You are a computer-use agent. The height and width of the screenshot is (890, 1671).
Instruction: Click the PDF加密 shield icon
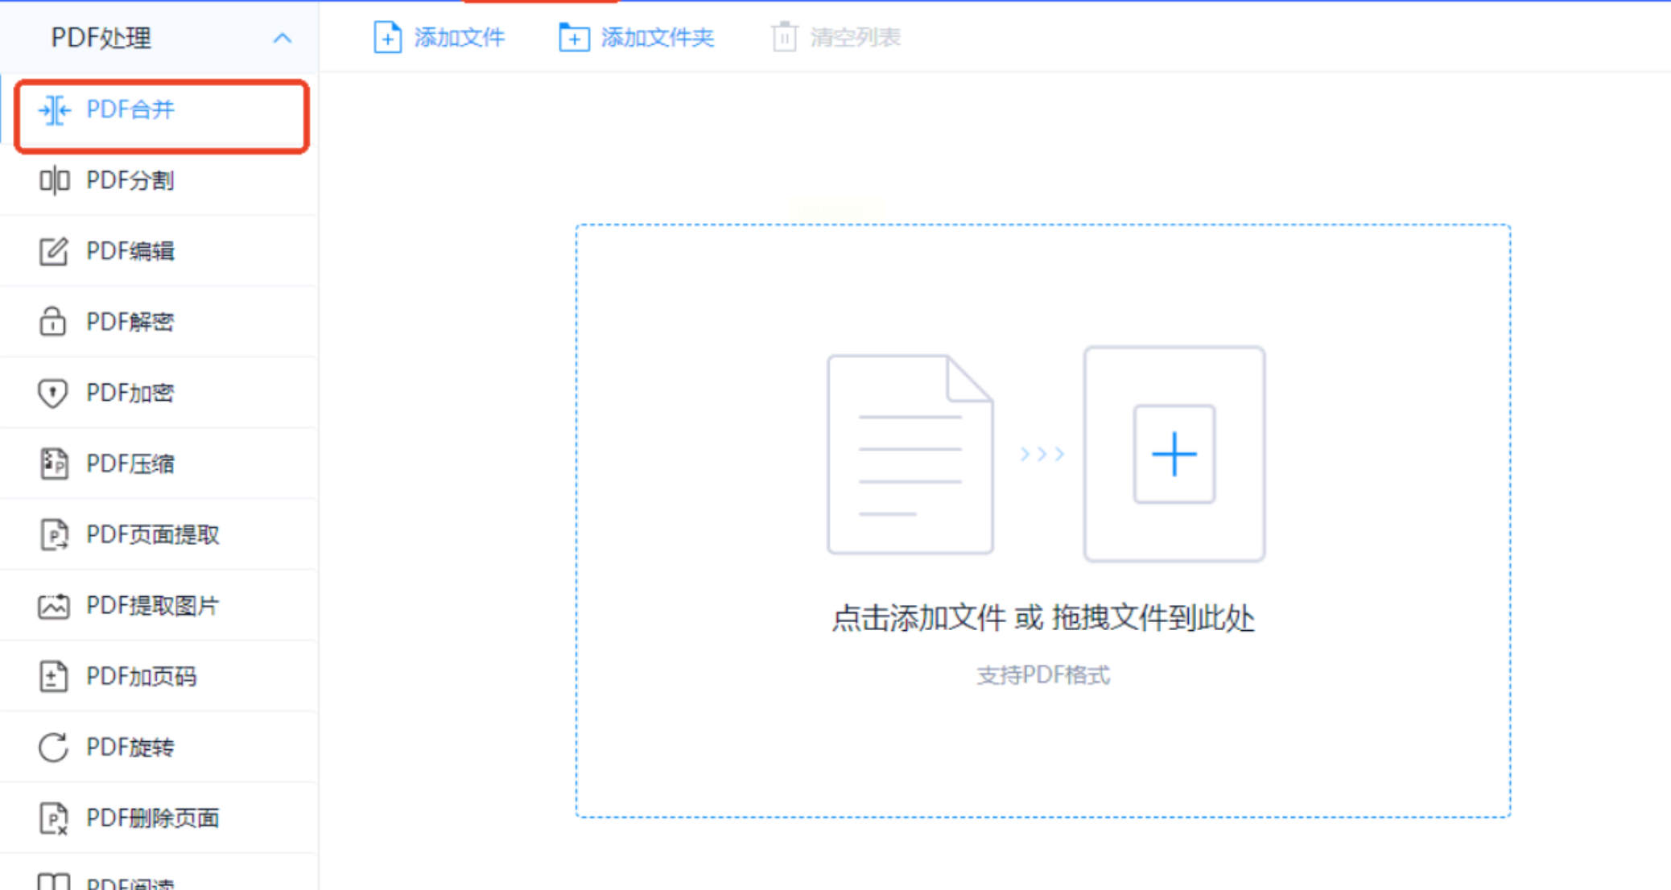click(x=53, y=393)
